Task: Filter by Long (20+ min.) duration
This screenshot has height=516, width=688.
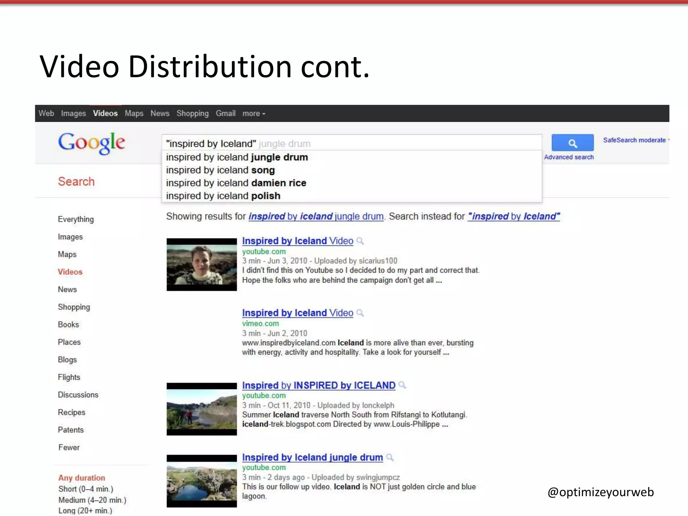Action: tap(85, 511)
